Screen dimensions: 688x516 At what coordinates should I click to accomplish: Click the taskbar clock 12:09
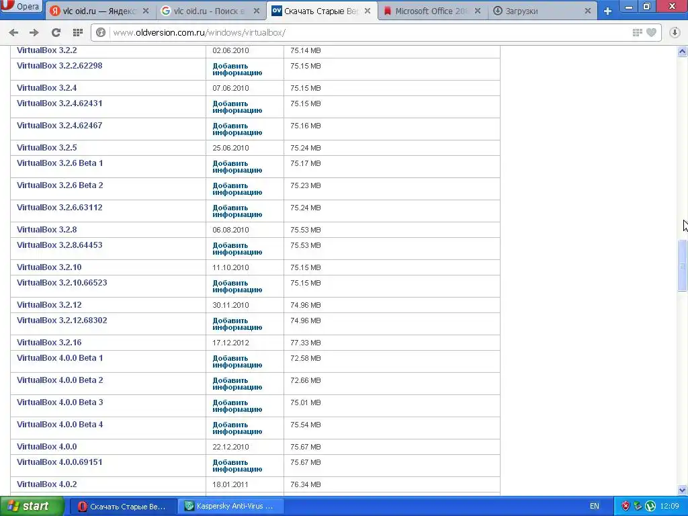[x=670, y=506]
